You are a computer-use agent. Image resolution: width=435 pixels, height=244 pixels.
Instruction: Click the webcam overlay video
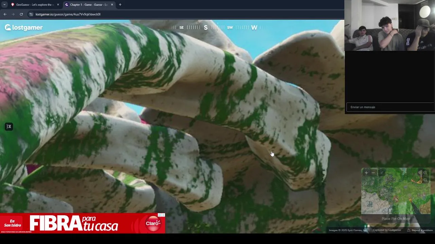point(389,25)
